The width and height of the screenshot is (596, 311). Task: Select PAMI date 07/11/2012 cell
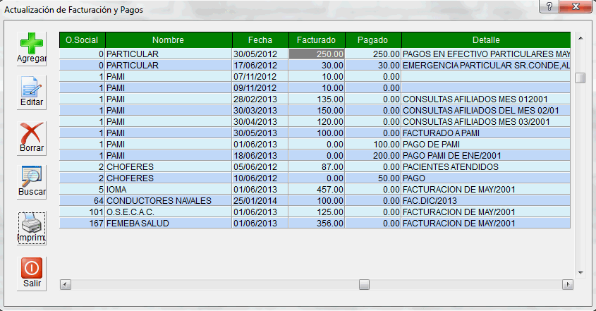click(260, 77)
